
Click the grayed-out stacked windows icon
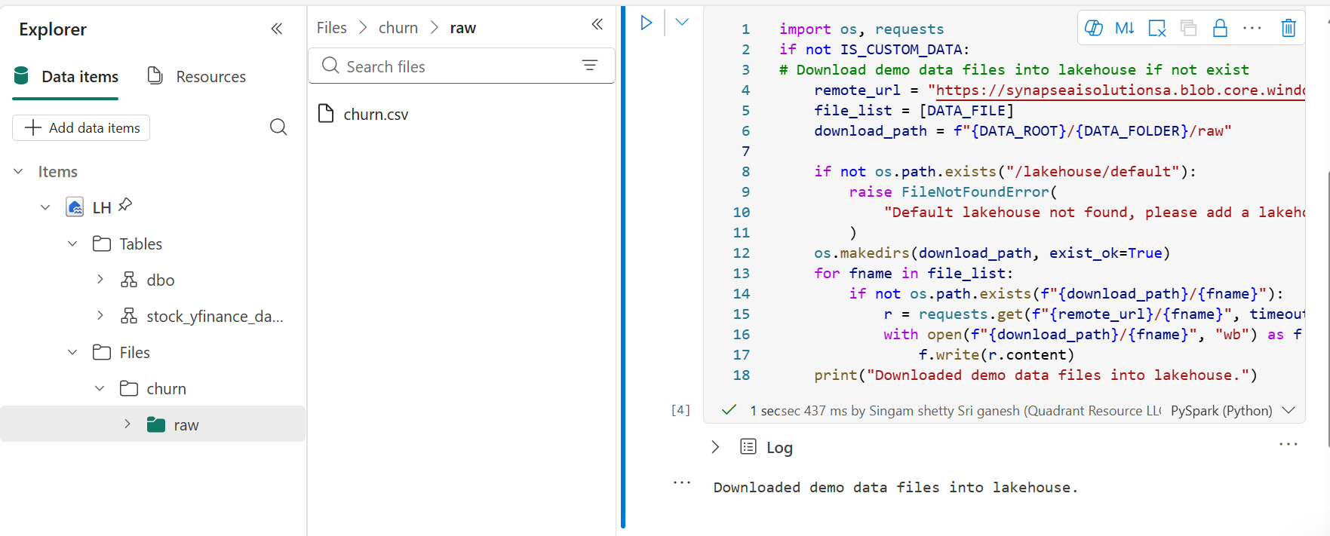(x=1188, y=29)
